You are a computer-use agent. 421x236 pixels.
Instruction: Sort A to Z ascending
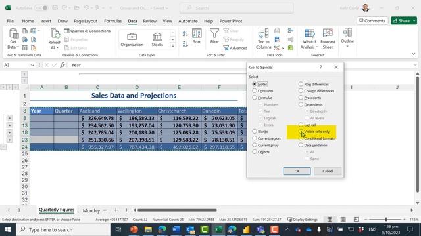tap(186, 33)
